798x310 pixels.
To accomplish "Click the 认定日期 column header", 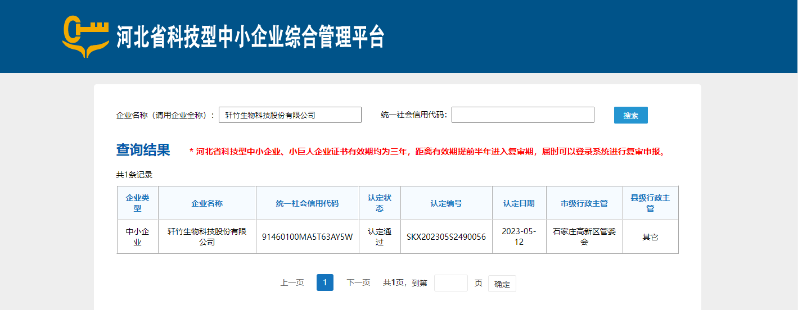I will (519, 203).
